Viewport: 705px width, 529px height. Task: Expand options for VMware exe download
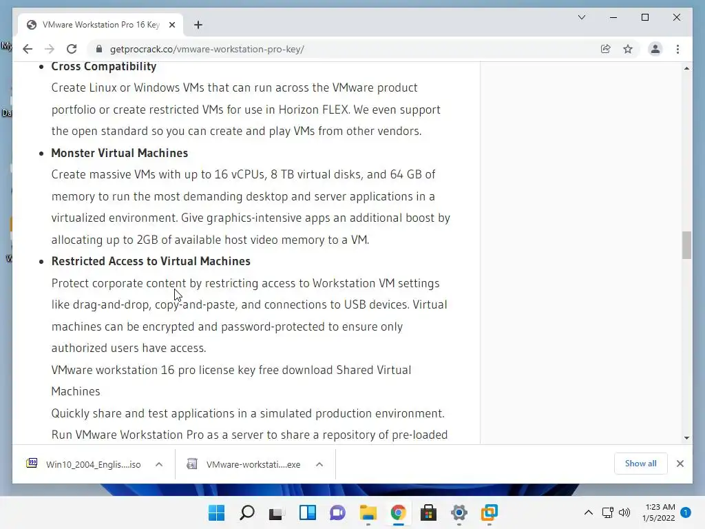click(319, 464)
